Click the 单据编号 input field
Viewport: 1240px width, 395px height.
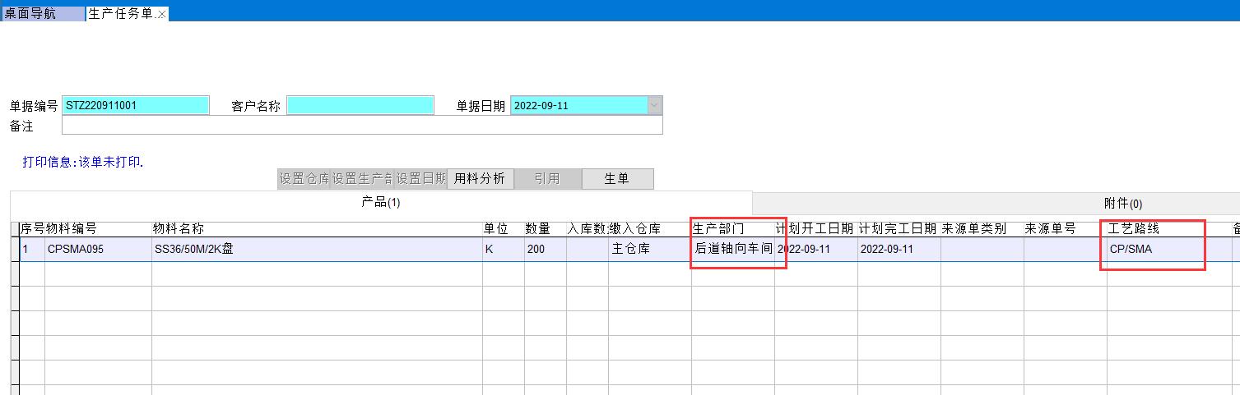tap(136, 106)
